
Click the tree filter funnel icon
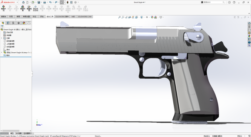tap(2, 27)
